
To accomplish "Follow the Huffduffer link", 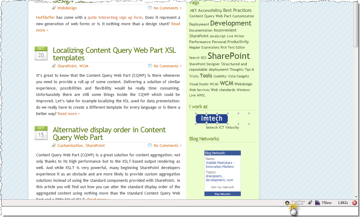I will tap(45, 18).
